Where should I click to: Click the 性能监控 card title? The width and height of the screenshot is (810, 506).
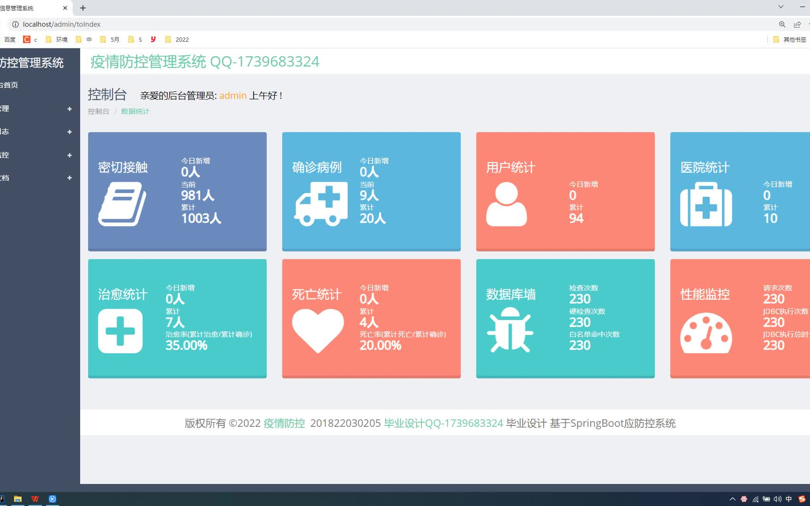tap(705, 294)
